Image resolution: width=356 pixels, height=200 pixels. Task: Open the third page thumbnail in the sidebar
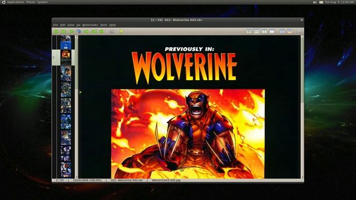click(x=66, y=74)
